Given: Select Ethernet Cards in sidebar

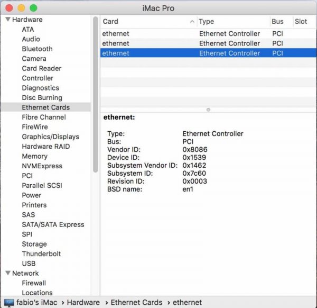Looking at the screenshot, I should tap(45, 107).
